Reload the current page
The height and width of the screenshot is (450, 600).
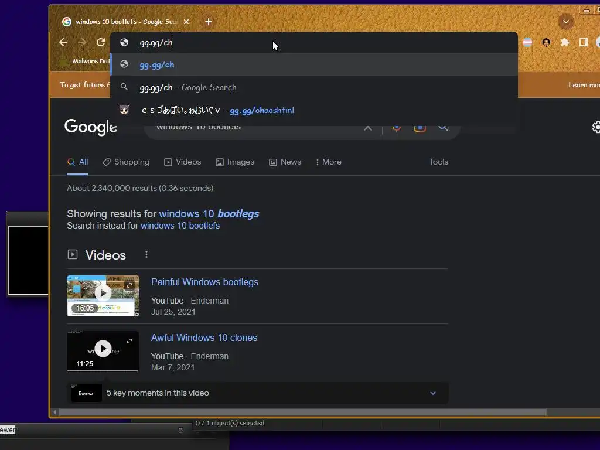pyautogui.click(x=101, y=42)
